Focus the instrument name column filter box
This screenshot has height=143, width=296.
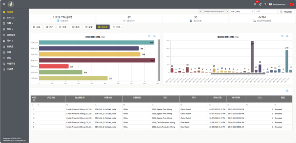[108, 105]
